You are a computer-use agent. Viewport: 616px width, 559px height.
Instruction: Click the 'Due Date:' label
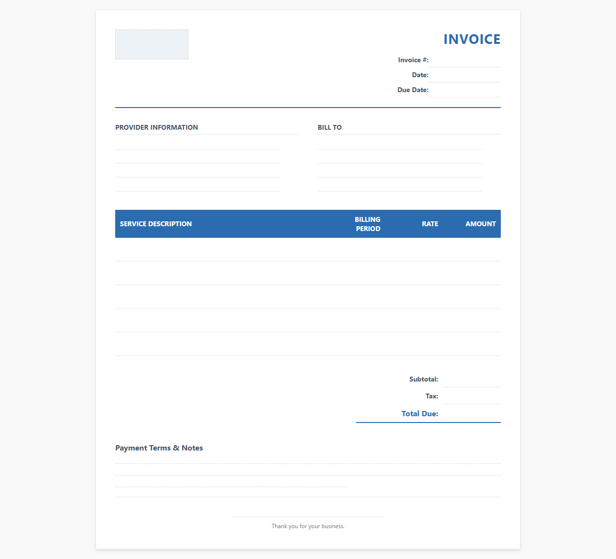(x=413, y=90)
